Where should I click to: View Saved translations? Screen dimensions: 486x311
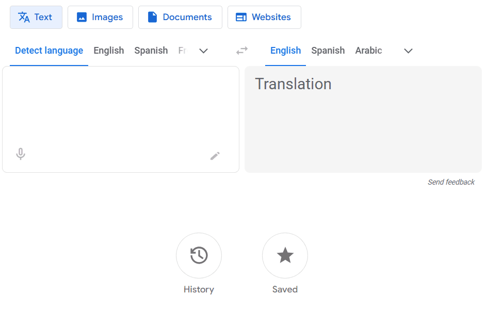pos(285,255)
